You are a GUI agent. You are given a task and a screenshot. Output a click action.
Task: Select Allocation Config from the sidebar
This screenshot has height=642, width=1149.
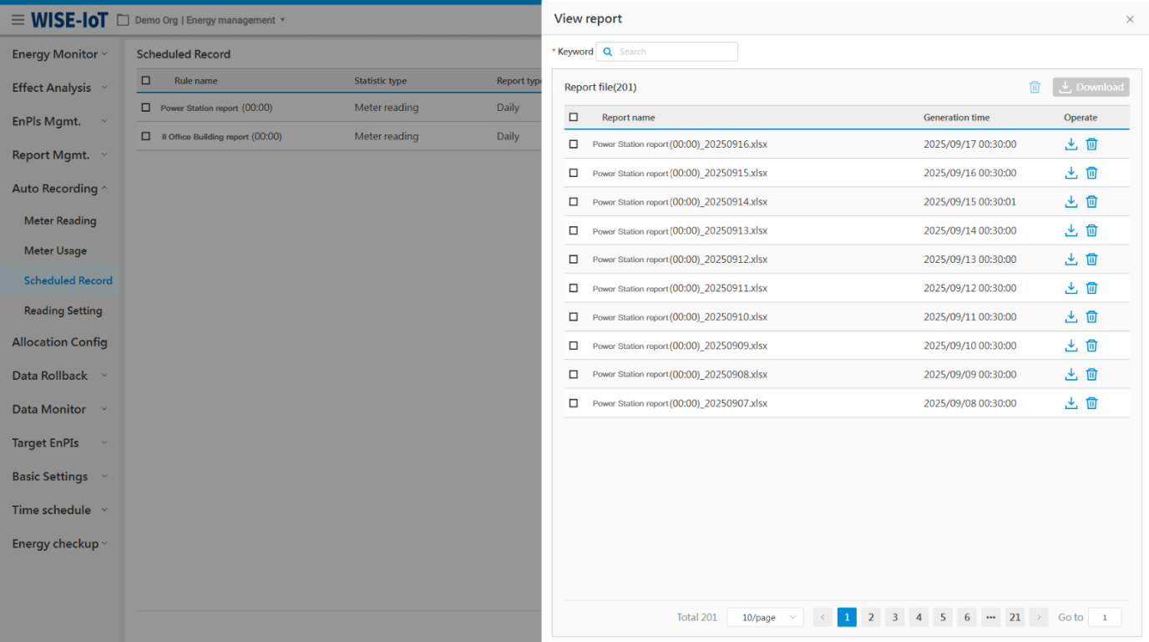[59, 342]
